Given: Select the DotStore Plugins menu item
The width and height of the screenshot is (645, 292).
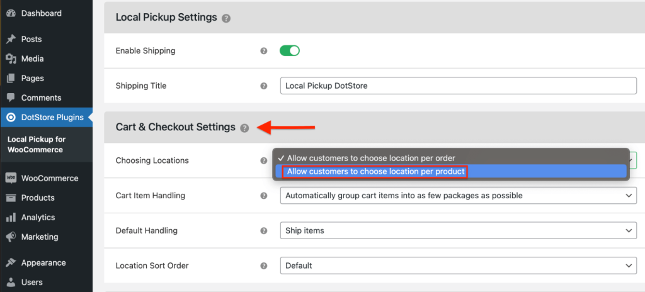Looking at the screenshot, I should click(46, 118).
